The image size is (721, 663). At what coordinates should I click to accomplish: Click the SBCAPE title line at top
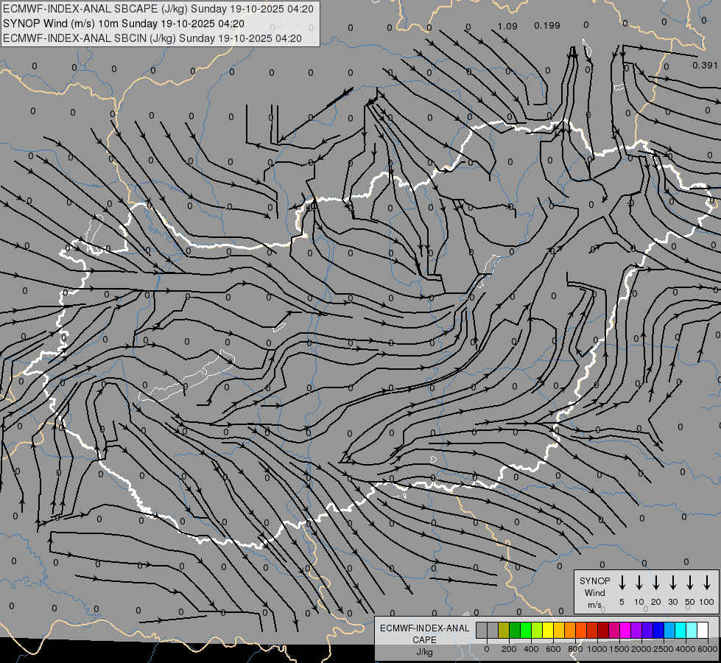[158, 9]
